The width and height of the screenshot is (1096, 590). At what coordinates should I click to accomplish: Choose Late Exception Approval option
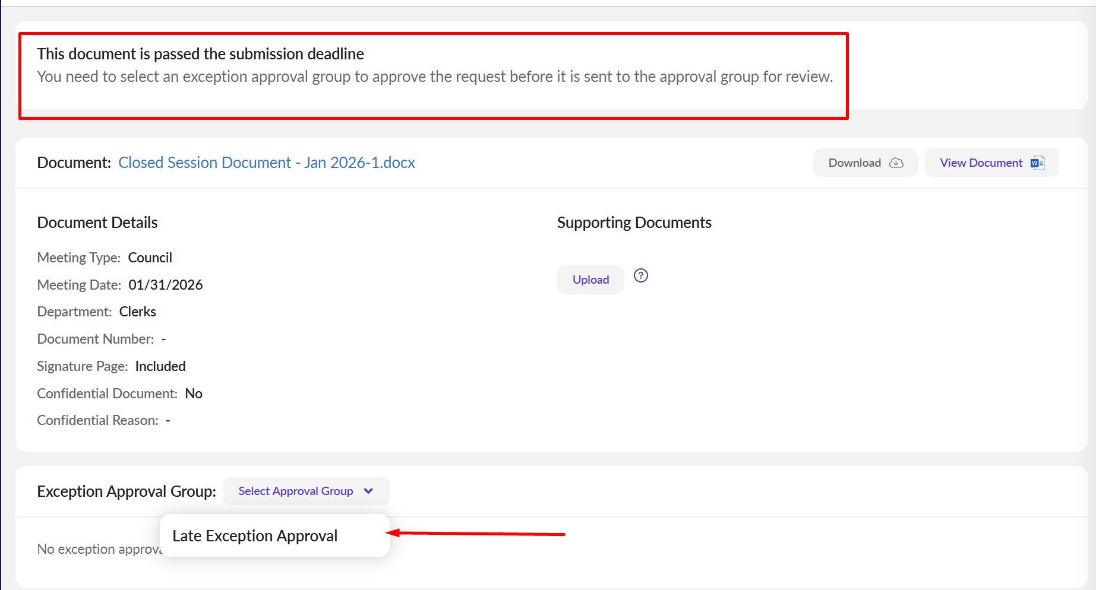point(255,535)
